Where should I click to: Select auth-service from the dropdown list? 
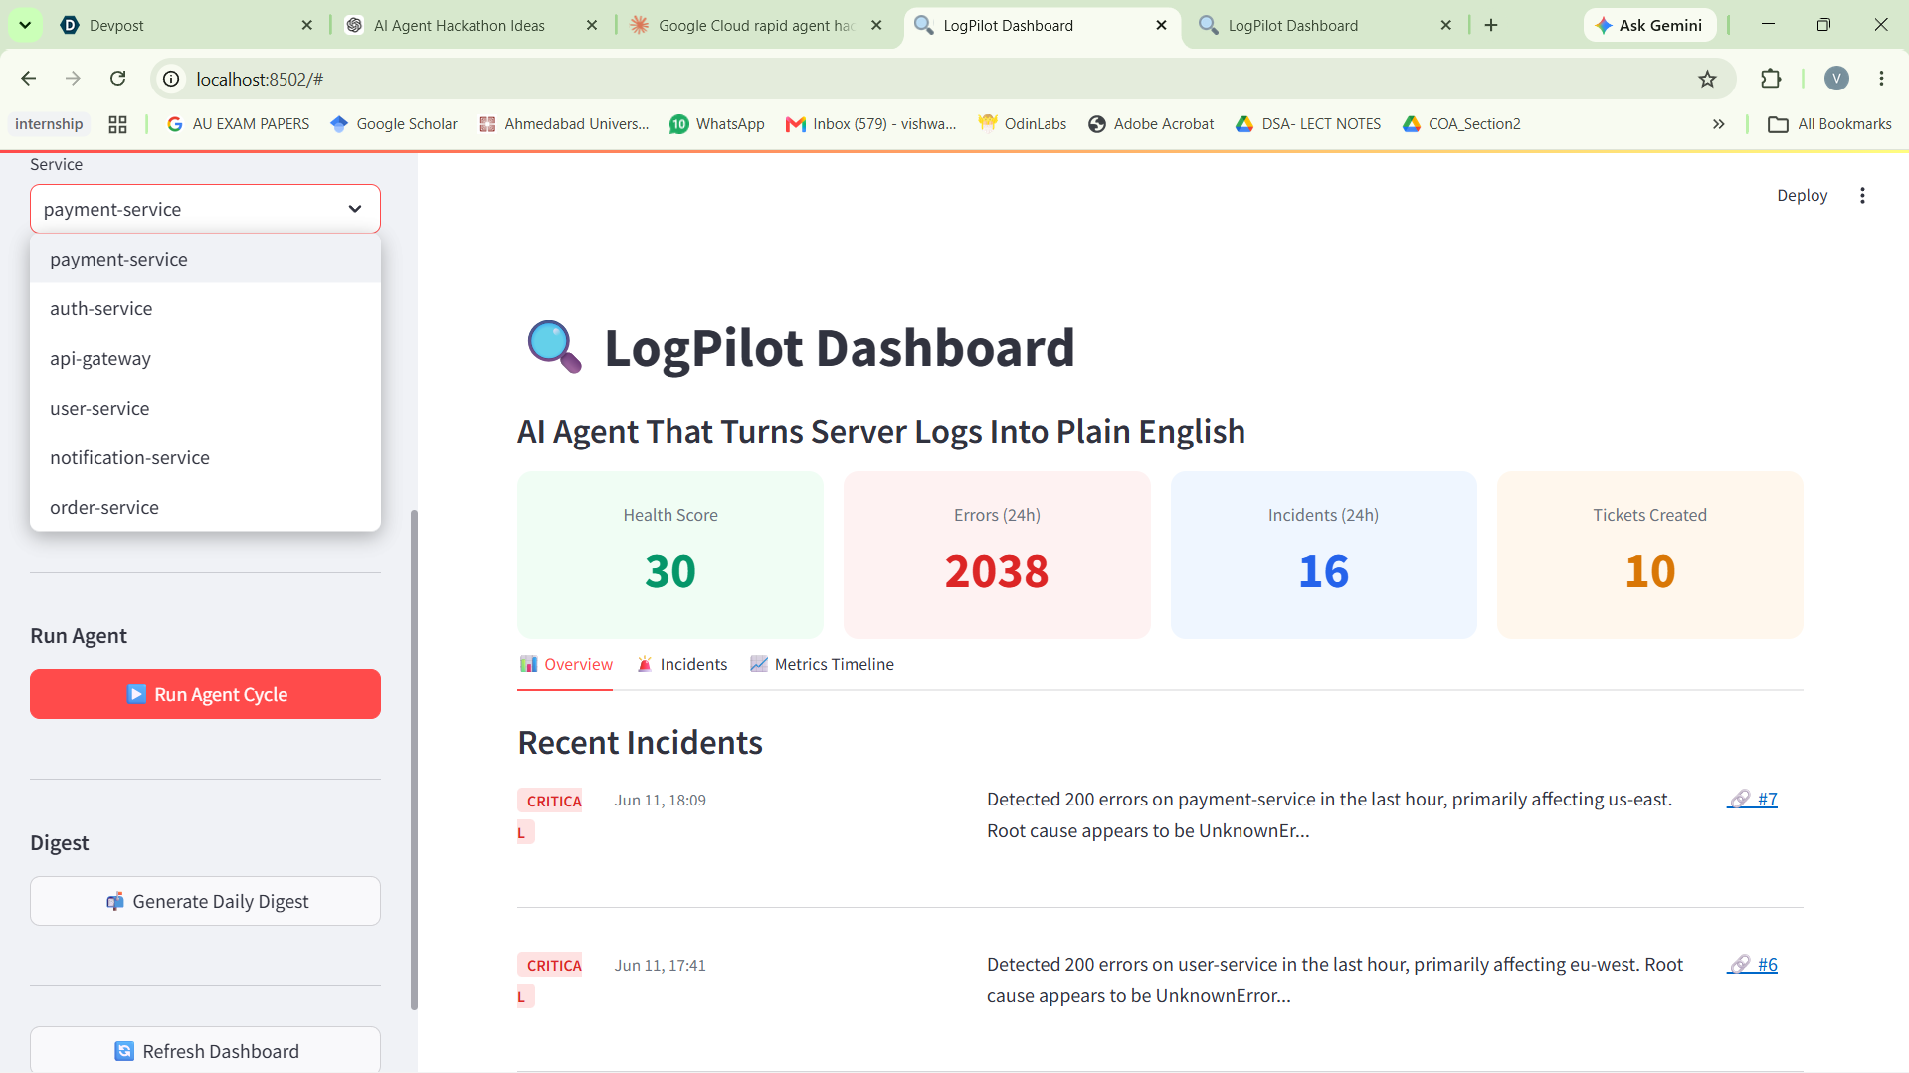(205, 308)
